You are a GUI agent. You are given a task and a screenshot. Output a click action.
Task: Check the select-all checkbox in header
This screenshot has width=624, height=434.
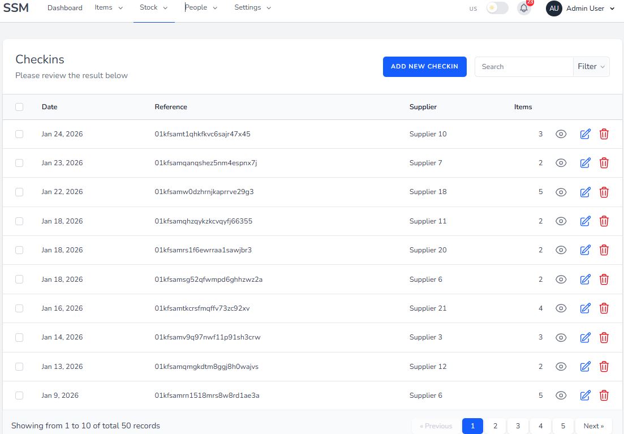[x=19, y=107]
